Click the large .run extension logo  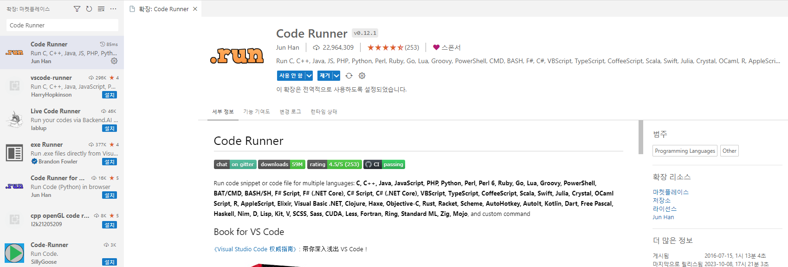237,56
